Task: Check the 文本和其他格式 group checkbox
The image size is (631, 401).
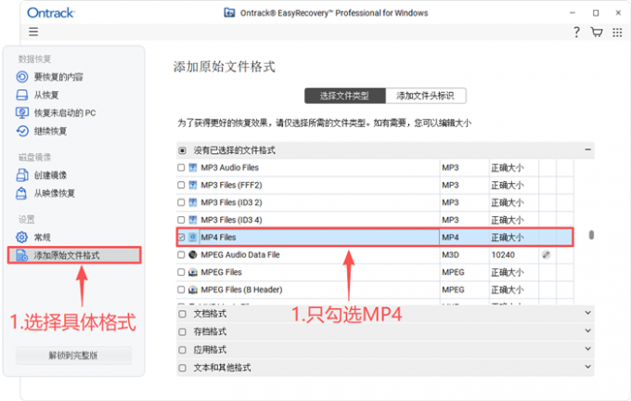Action: 182,368
